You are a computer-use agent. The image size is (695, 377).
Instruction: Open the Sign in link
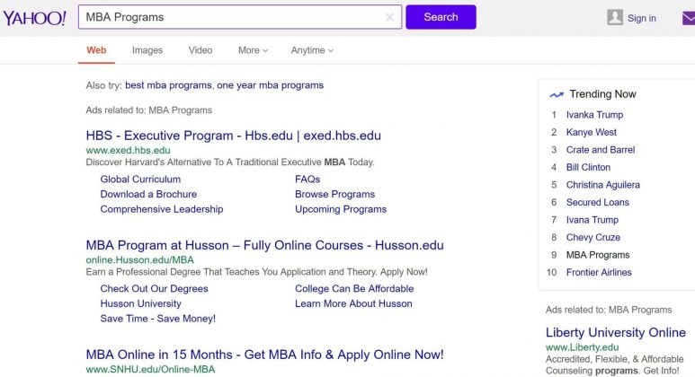click(x=641, y=18)
